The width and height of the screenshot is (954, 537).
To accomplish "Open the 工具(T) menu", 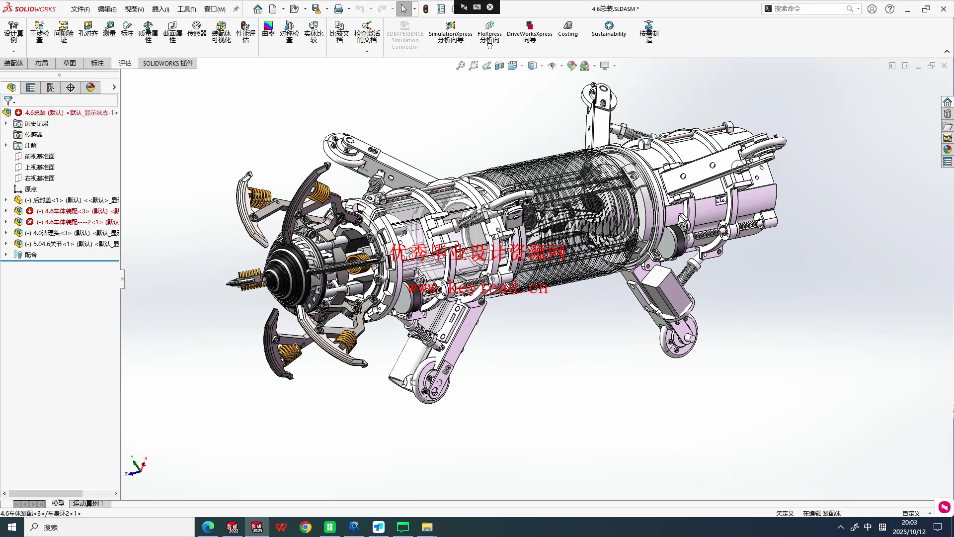I will [186, 9].
